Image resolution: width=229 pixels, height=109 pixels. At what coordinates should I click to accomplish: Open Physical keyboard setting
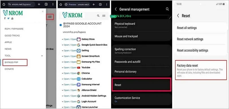(141, 25)
